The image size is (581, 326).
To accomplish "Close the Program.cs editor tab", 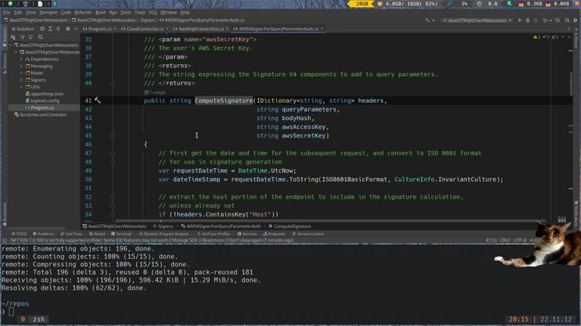I will (x=115, y=29).
